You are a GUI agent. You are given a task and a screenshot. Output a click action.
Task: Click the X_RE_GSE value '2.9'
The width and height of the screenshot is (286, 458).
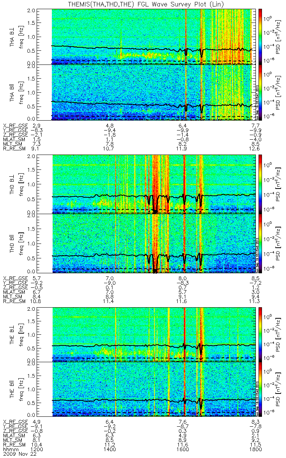click(37, 125)
